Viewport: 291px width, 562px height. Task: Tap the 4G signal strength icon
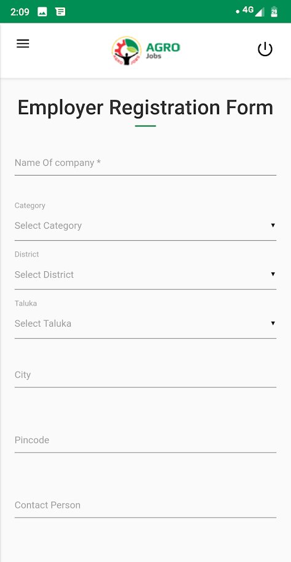253,11
